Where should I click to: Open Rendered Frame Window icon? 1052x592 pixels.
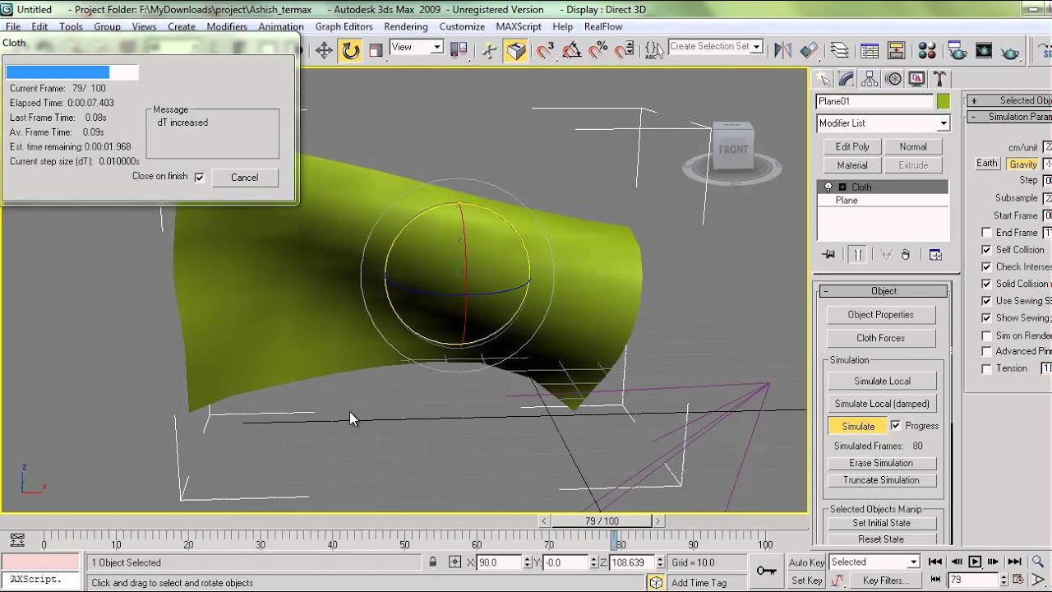click(x=984, y=51)
